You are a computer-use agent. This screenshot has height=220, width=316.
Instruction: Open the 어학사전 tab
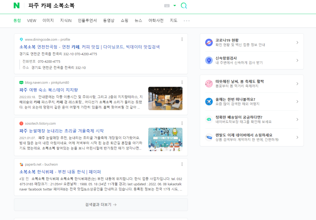pos(156,21)
